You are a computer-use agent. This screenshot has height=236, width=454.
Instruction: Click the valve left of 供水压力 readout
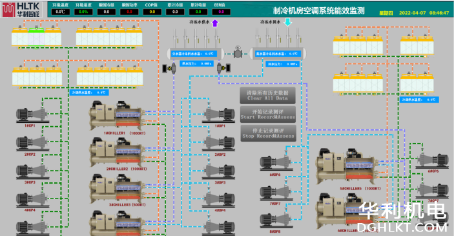170,69
